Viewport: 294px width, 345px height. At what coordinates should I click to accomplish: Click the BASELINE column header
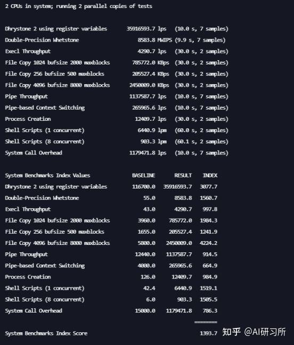143,175
